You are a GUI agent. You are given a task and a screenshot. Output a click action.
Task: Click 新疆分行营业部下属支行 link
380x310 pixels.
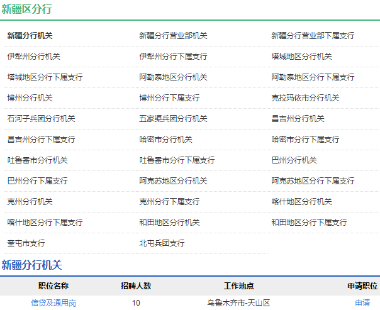click(x=313, y=36)
